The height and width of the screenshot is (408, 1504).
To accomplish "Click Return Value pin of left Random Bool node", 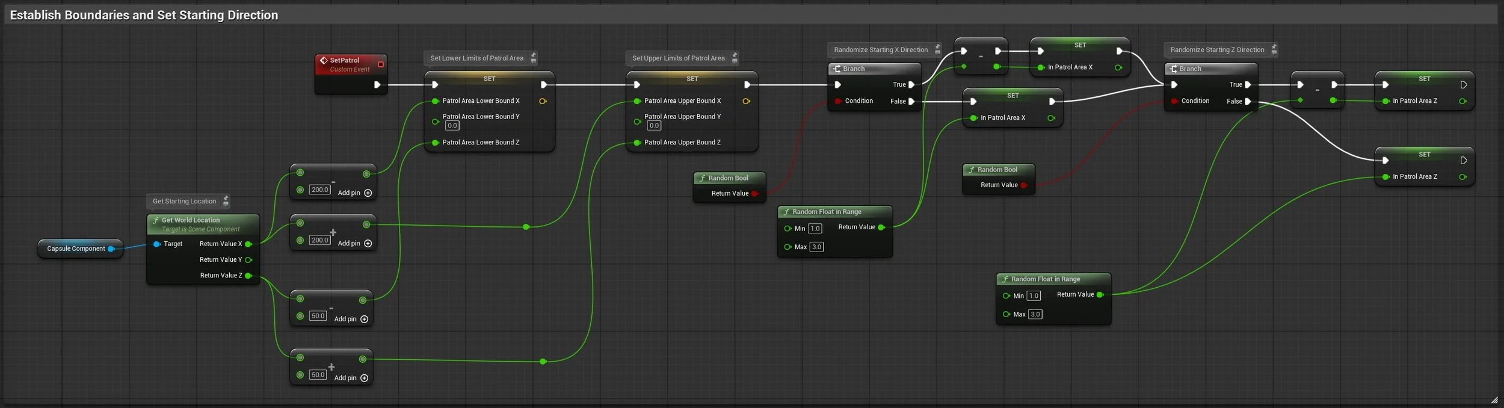I will tap(754, 194).
